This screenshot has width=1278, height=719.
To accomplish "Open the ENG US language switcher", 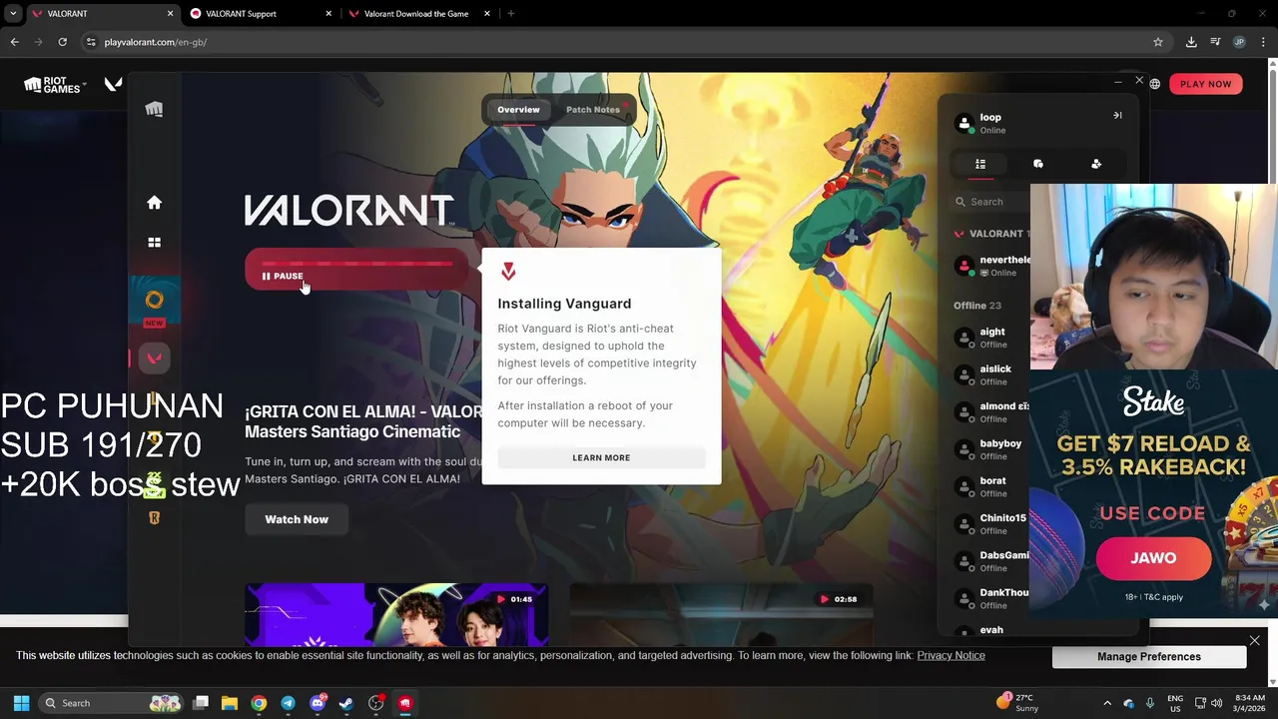I will pyautogui.click(x=1175, y=703).
